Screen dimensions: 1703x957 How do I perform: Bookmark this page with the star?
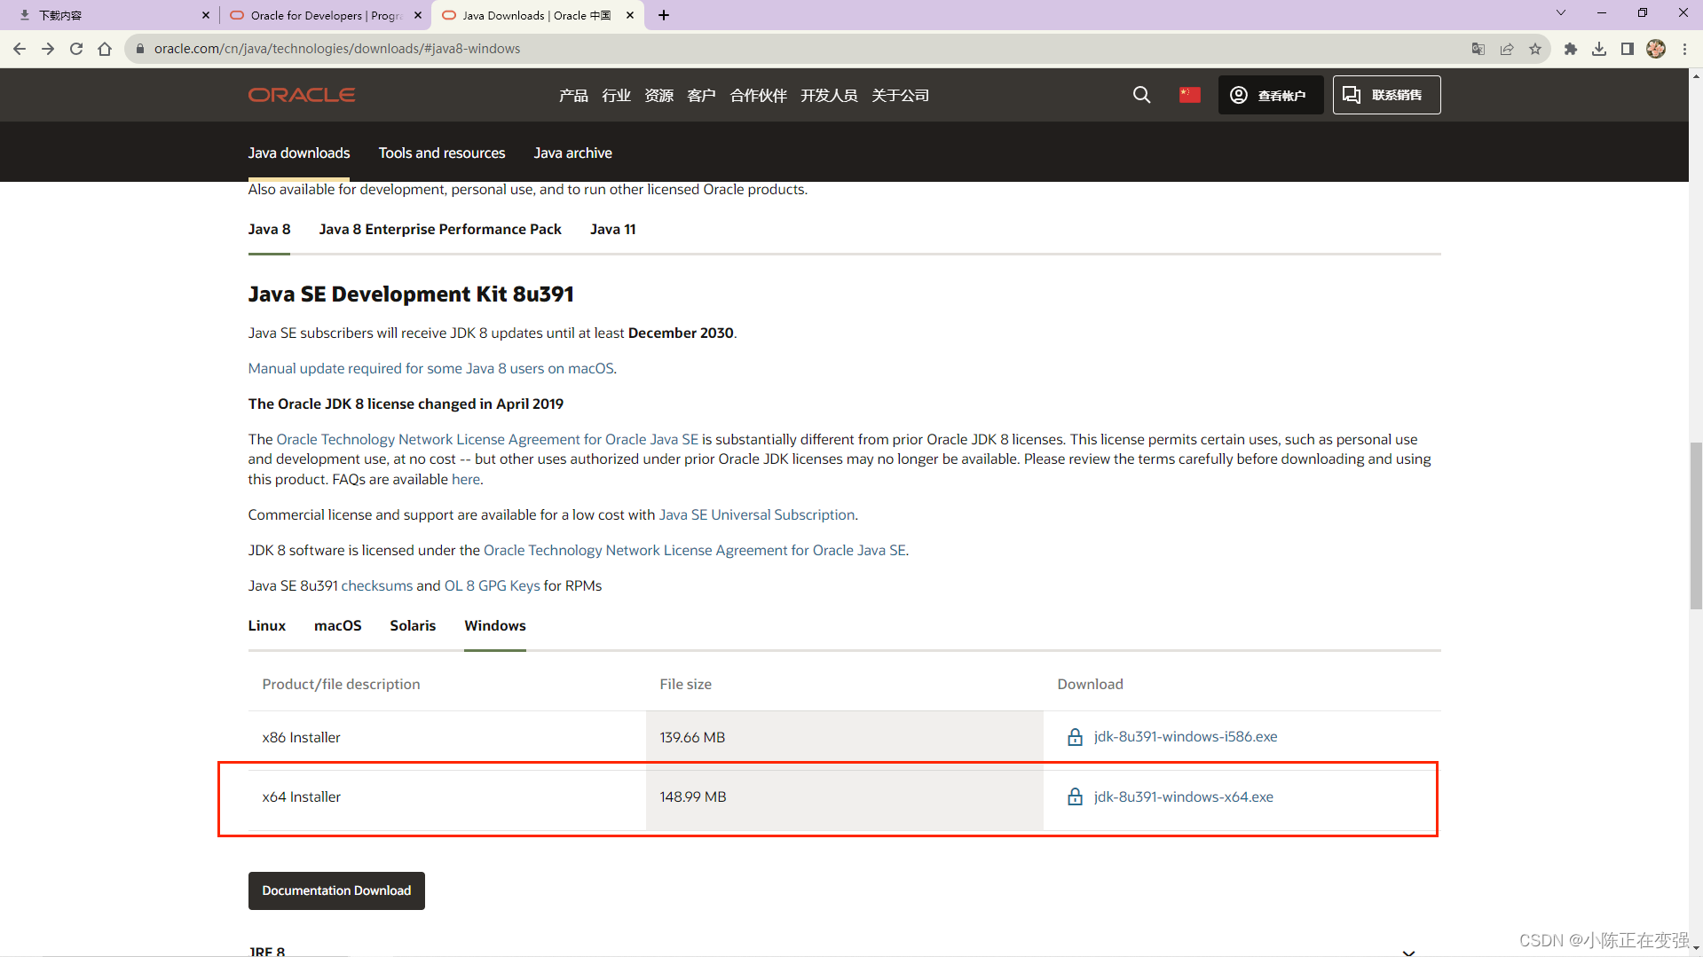tap(1535, 49)
